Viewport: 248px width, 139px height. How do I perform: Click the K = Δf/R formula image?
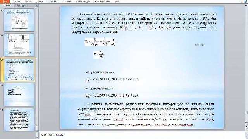pyautogui.click(x=99, y=54)
